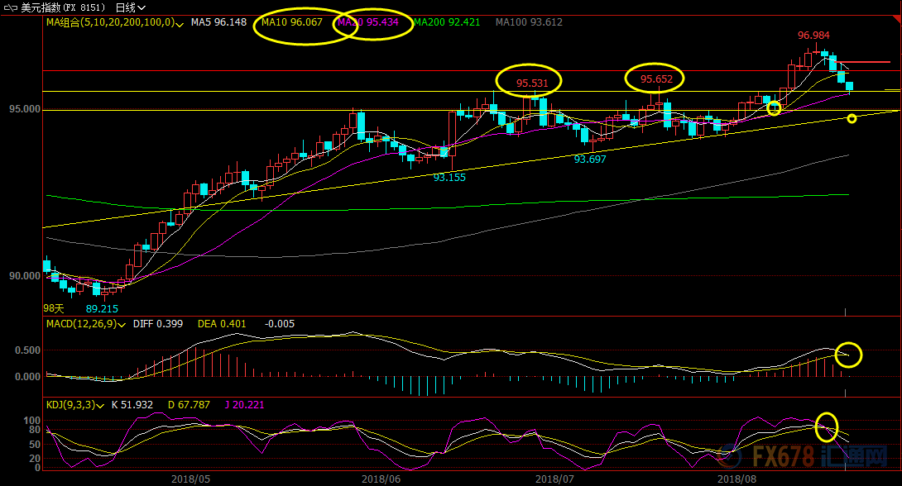Screen dimensions: 902x486
Task: Expand the MA组合 indicator settings dropdown
Action: pos(181,23)
